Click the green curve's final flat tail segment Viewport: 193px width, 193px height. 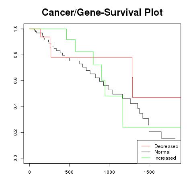(152, 127)
